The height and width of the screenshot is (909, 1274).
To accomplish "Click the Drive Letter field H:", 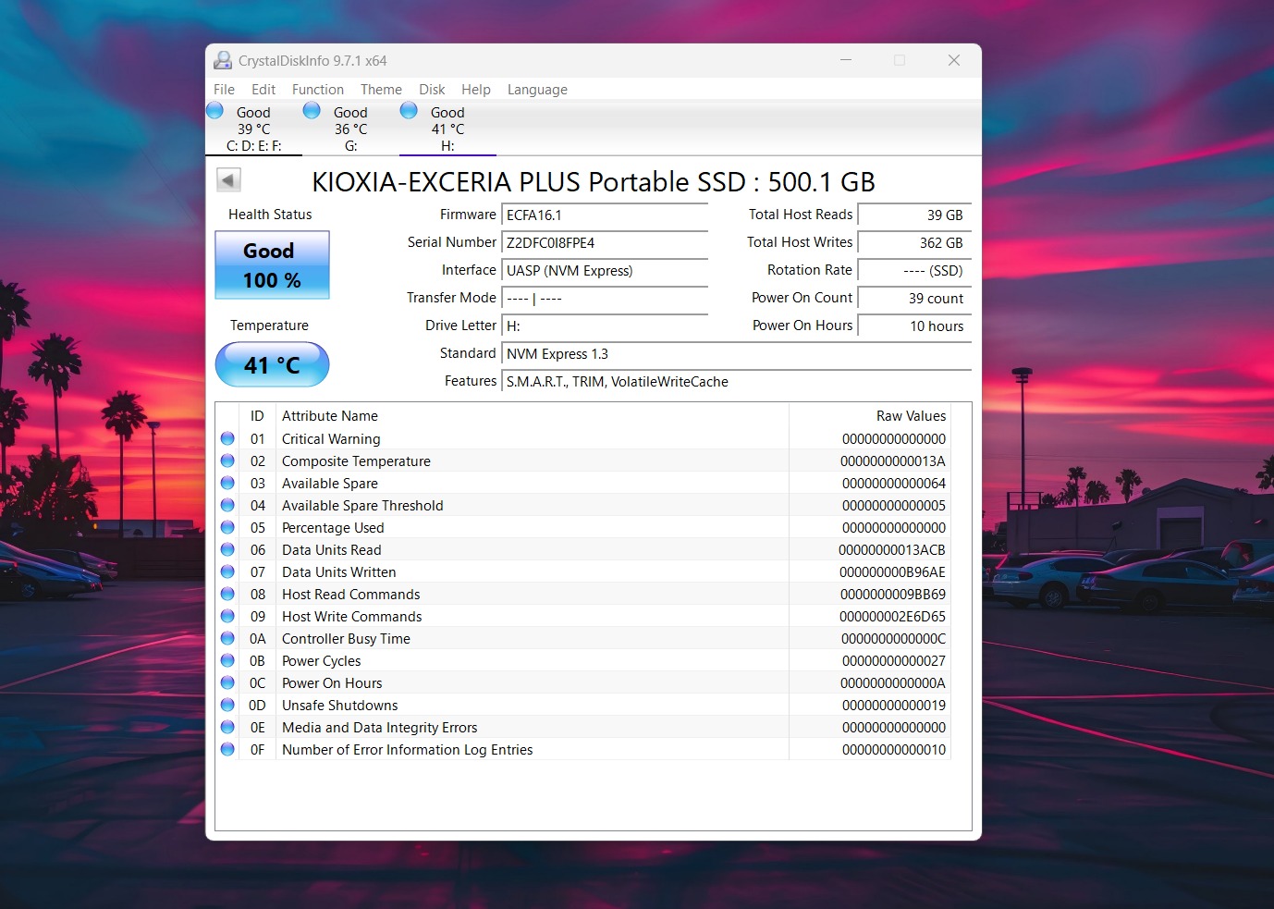I will click(605, 326).
